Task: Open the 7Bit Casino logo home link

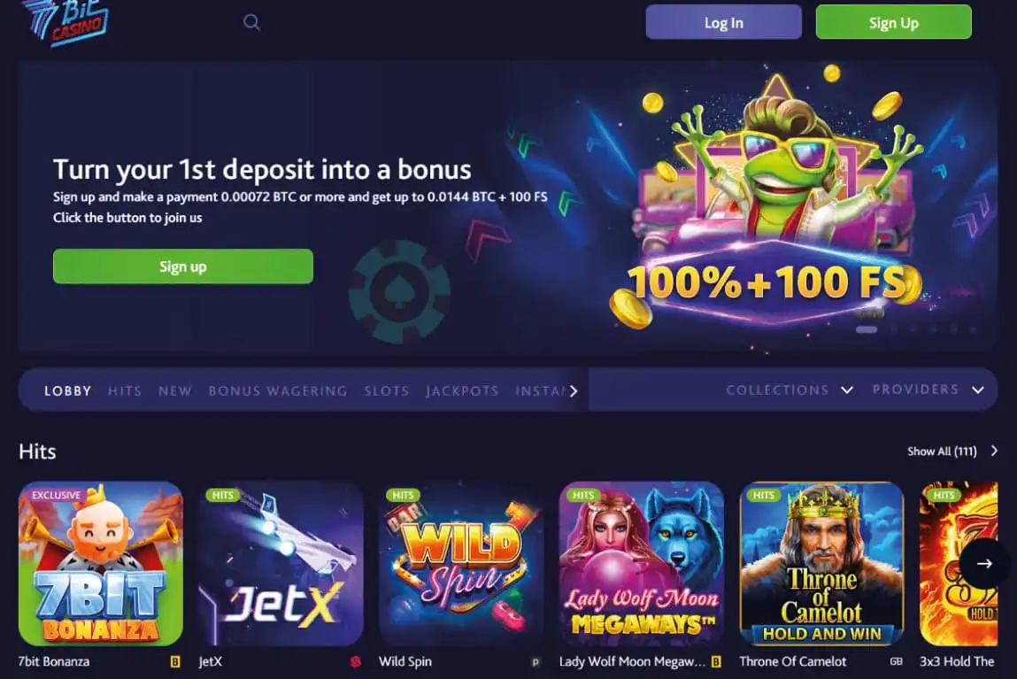Action: [65, 21]
